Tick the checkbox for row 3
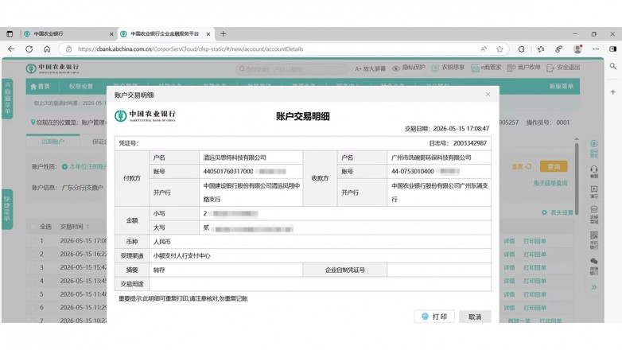This screenshot has height=350, width=622. [33, 267]
